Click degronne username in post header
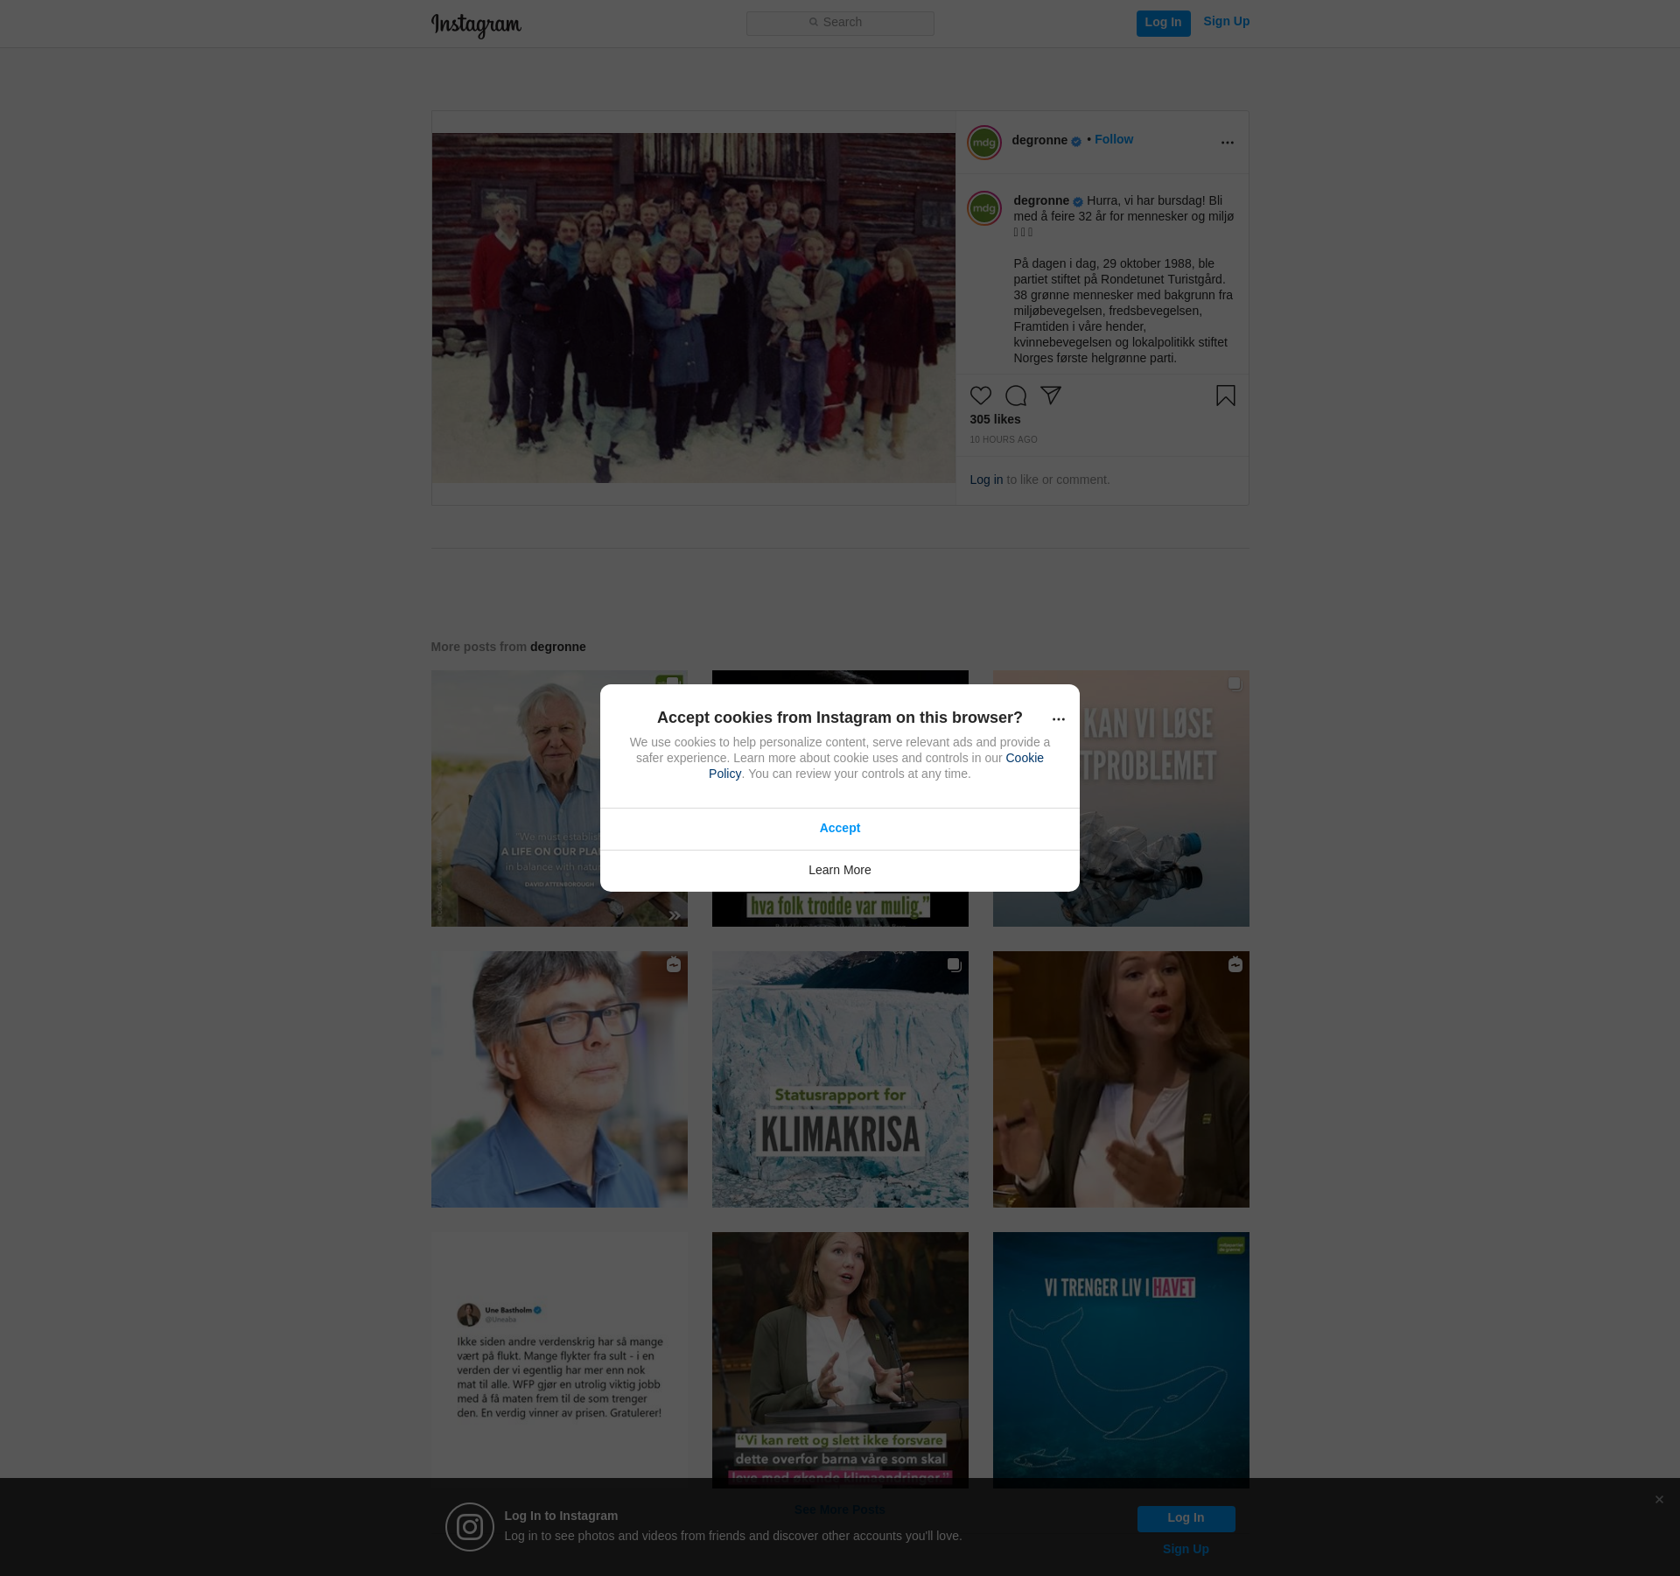1680x1576 pixels. tap(1039, 140)
